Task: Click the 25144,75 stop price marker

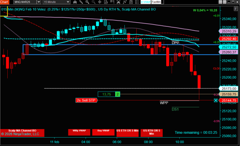Action: coord(229,100)
